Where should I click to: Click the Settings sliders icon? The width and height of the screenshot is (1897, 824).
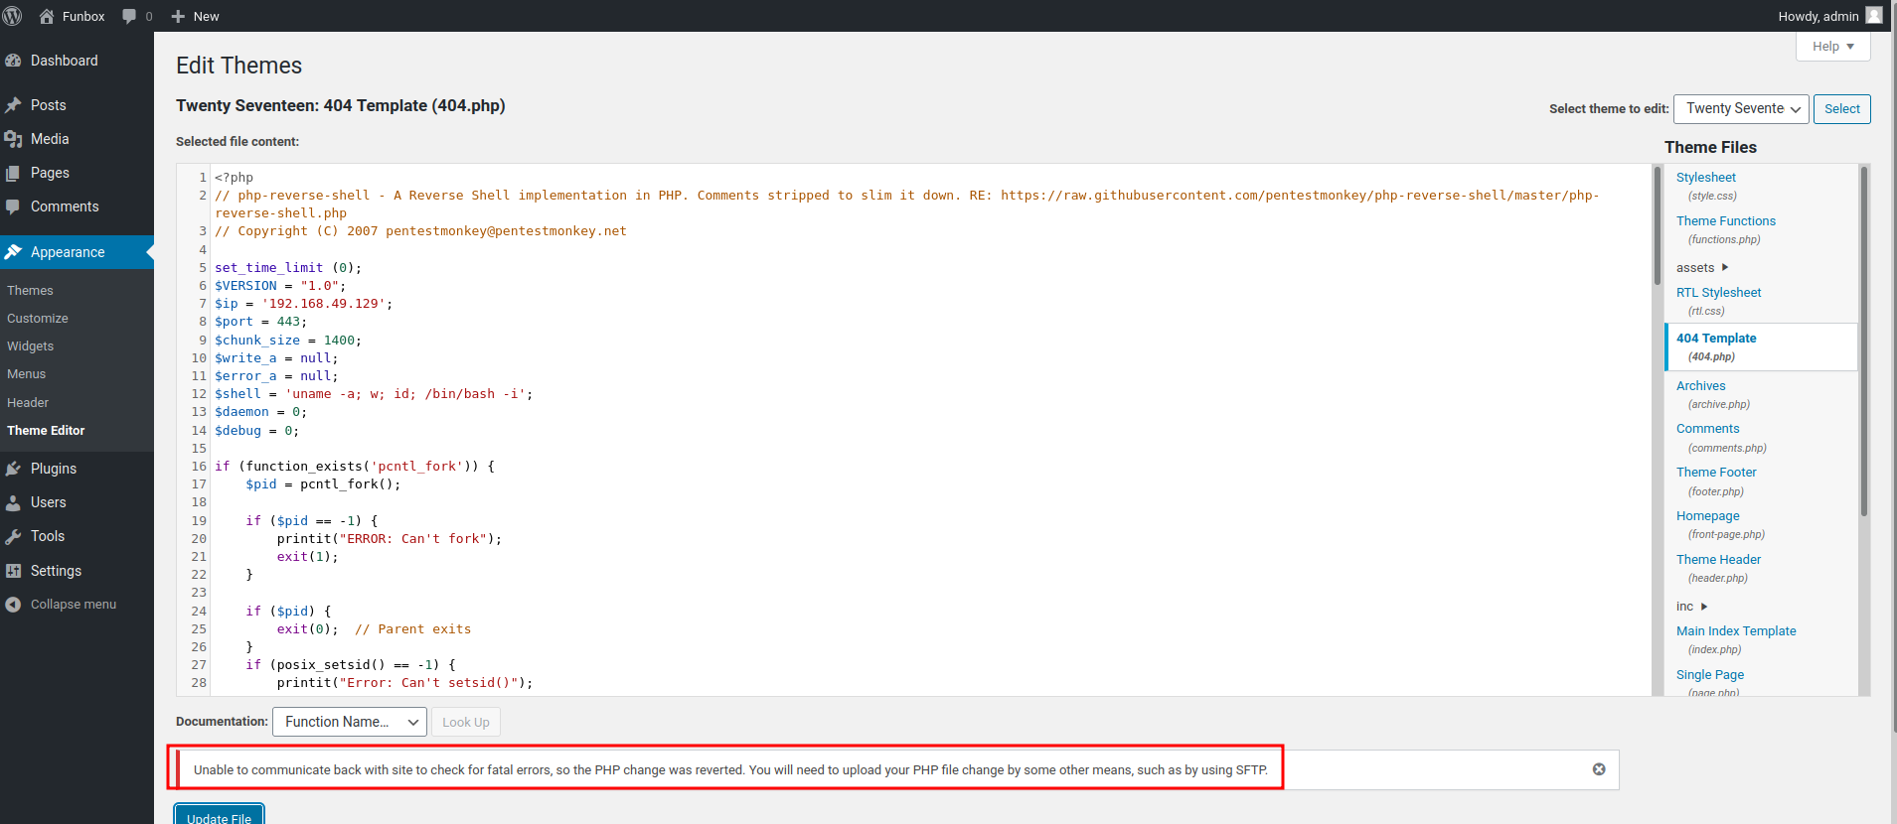click(x=13, y=571)
